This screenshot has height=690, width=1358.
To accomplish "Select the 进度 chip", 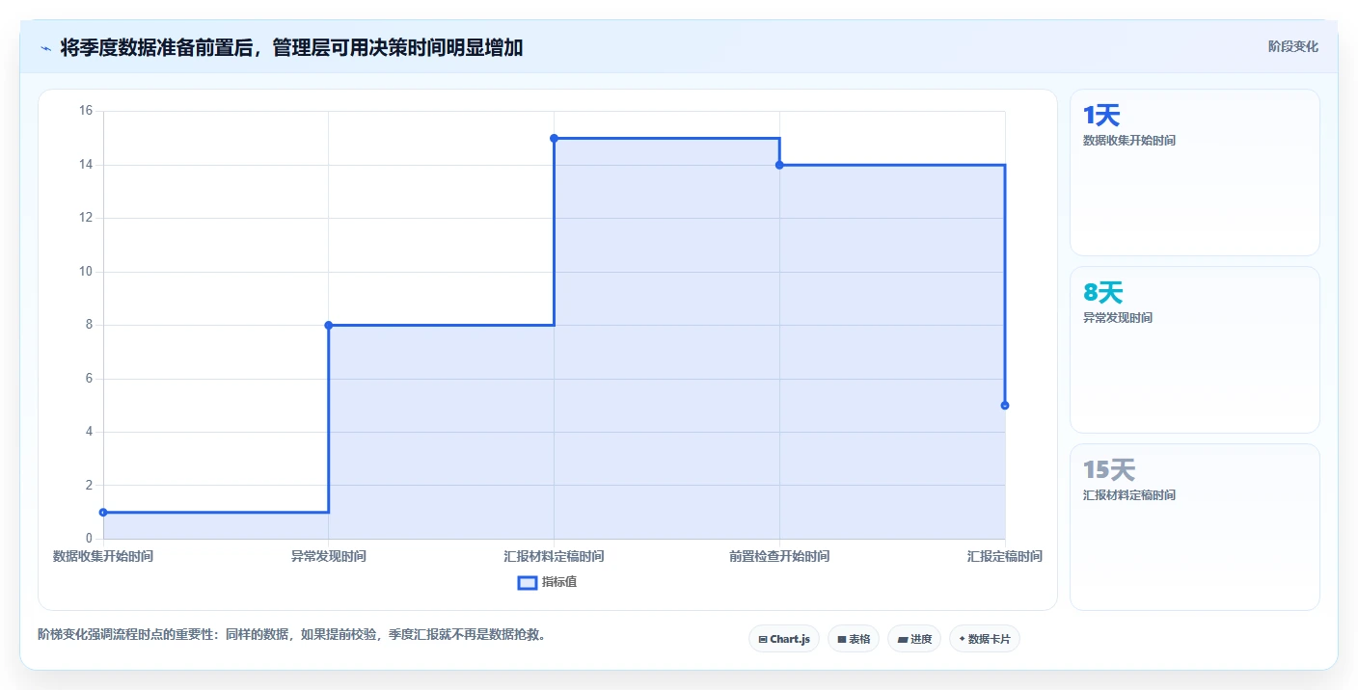I will click(x=914, y=639).
